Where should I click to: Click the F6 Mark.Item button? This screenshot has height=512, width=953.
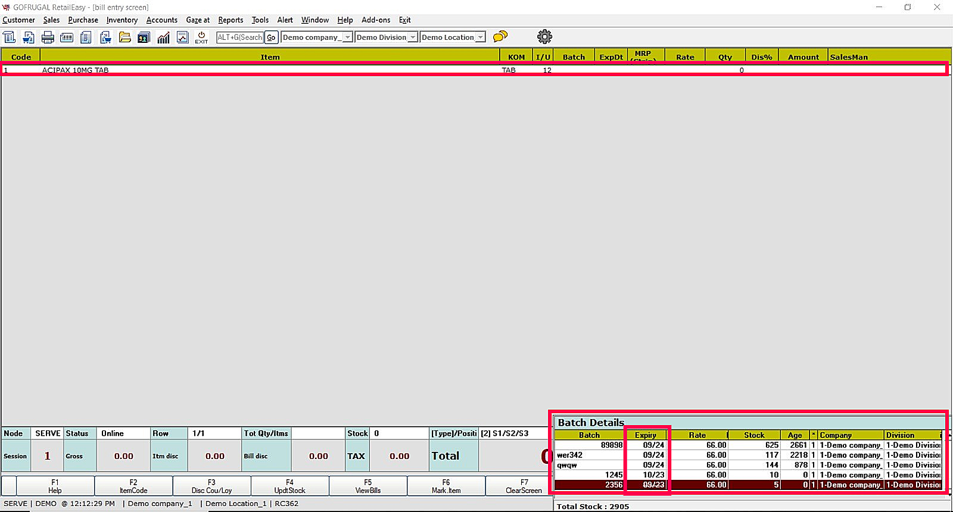446,486
